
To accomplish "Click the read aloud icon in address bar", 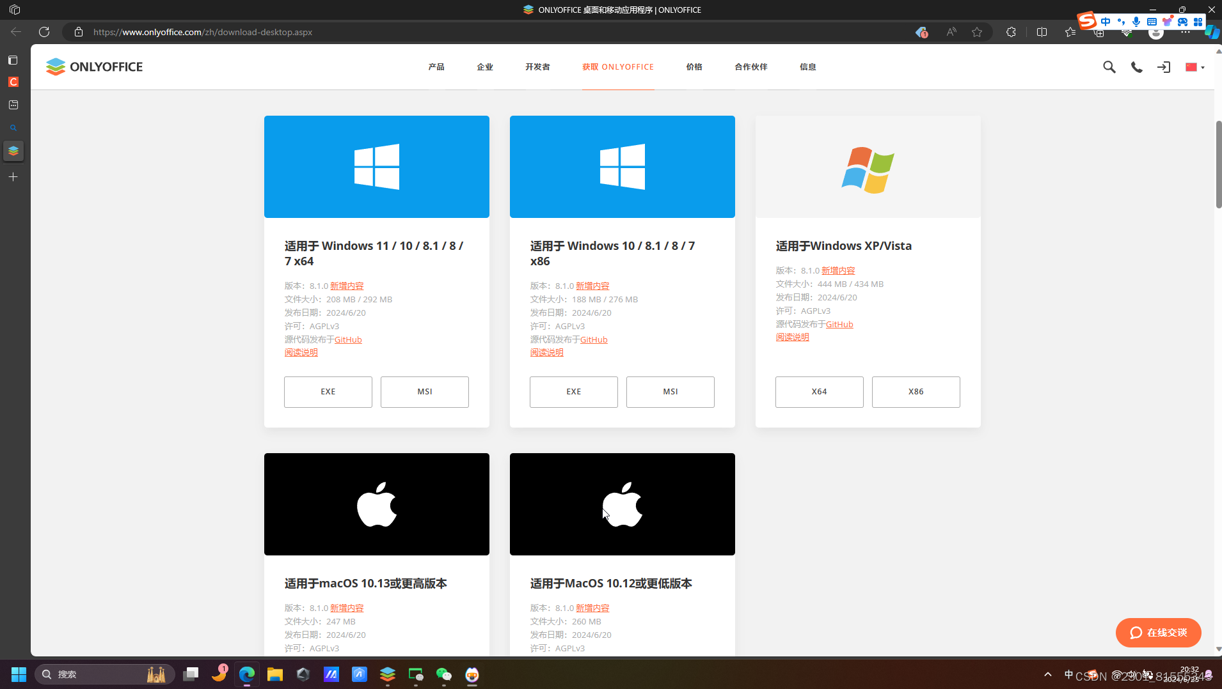I will (951, 32).
